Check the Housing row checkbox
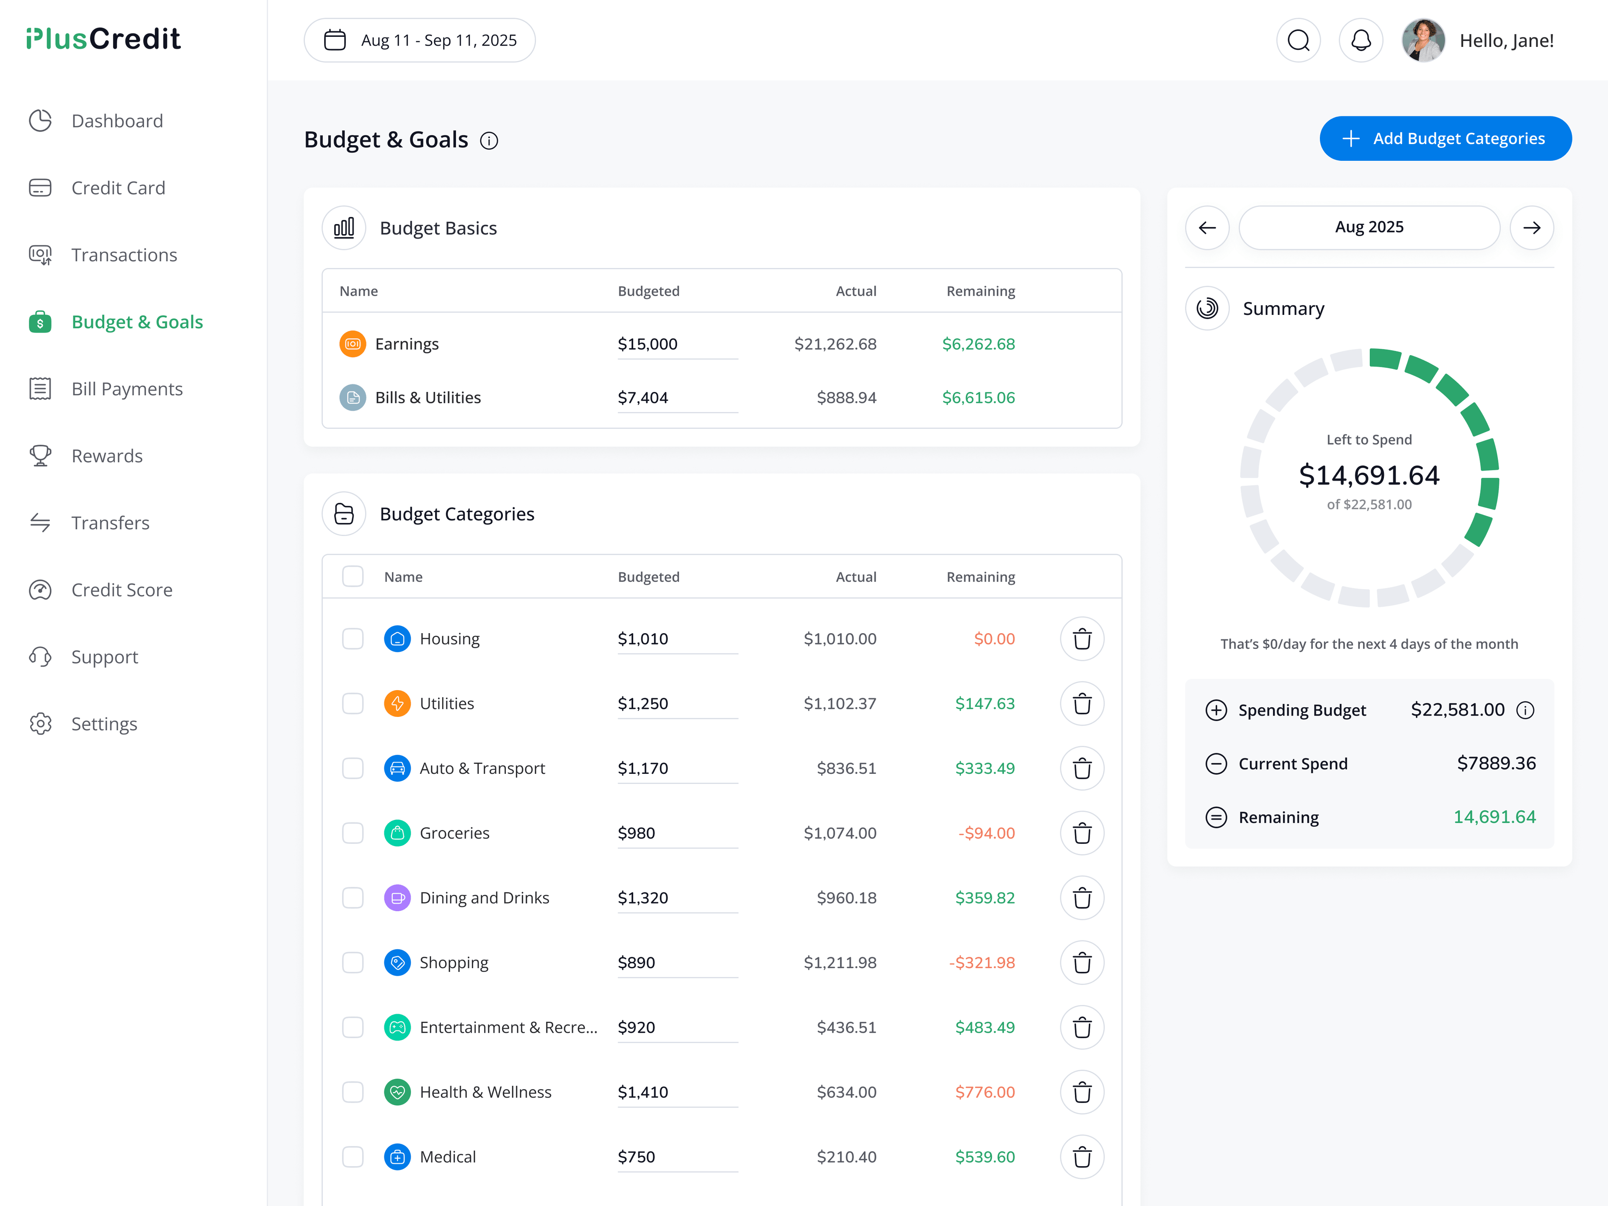Viewport: 1608px width, 1206px height. (353, 639)
